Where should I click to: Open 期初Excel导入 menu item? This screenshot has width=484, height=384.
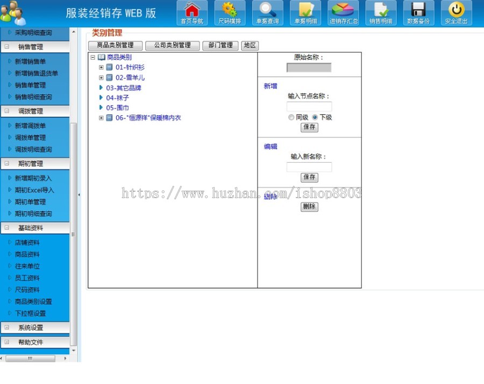pos(34,190)
